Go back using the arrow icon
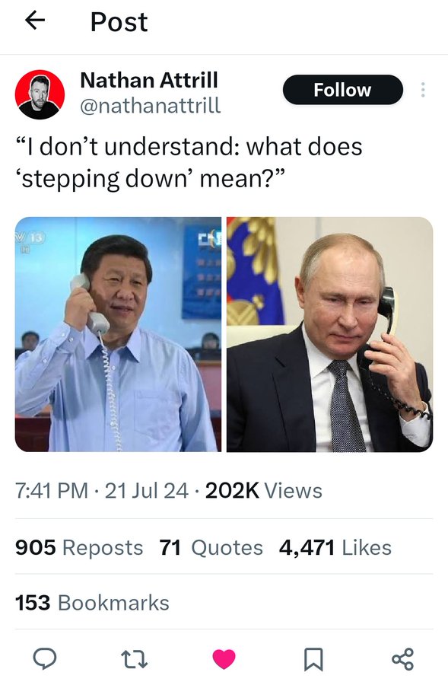Viewport: 448px width, 685px height. click(x=35, y=20)
